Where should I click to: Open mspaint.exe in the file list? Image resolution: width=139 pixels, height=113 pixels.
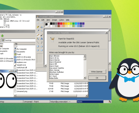[21, 65]
